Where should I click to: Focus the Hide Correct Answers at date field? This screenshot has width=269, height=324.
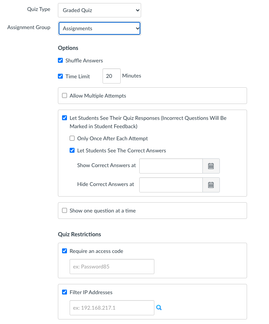point(171,185)
